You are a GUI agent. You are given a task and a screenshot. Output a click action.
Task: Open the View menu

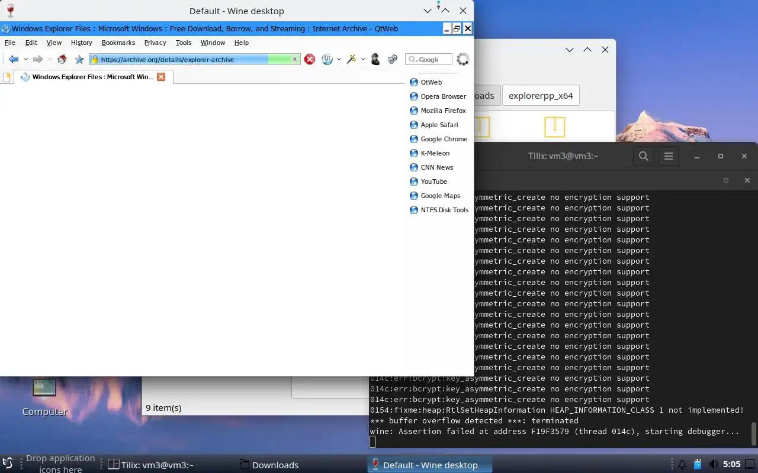(54, 43)
